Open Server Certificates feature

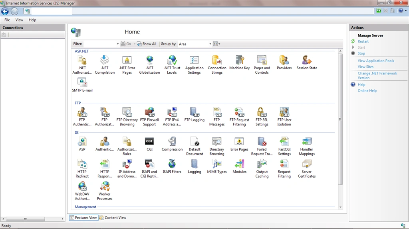point(307,168)
